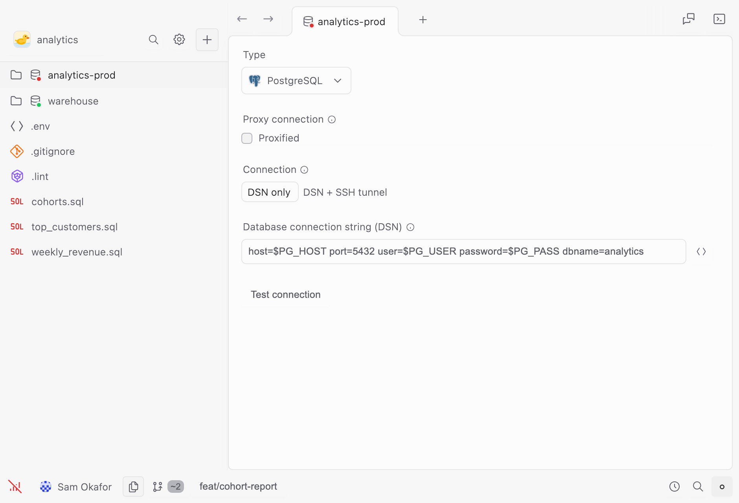
Task: Expand the warehouse folder icon
Action: coord(16,101)
